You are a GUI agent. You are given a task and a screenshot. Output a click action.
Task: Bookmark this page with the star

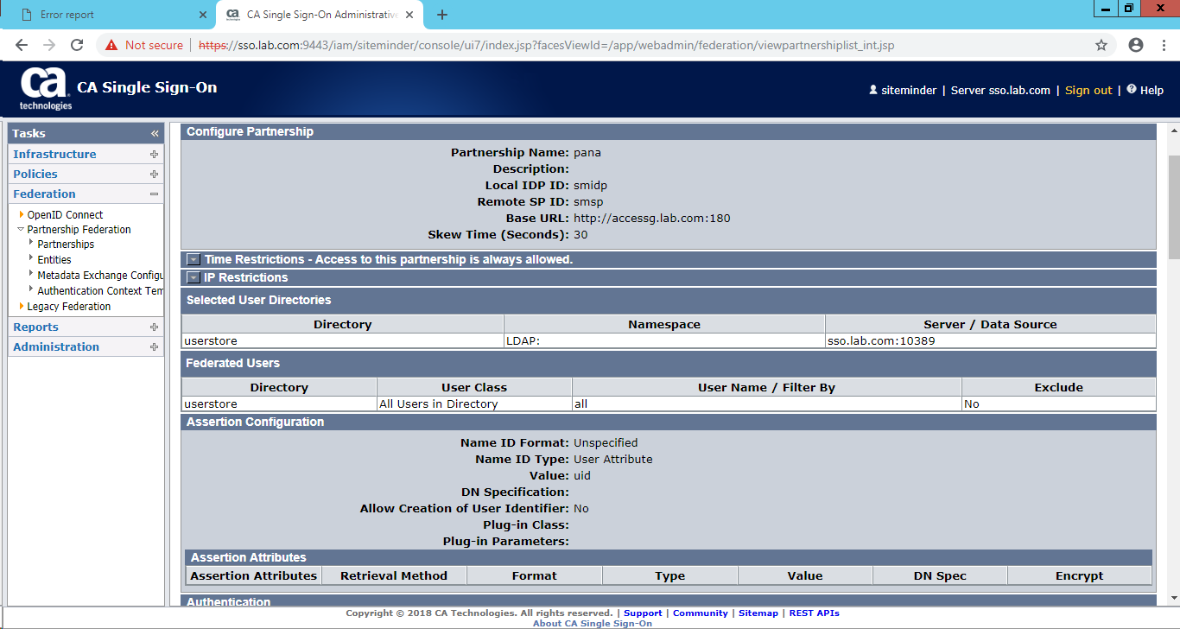coord(1101,45)
